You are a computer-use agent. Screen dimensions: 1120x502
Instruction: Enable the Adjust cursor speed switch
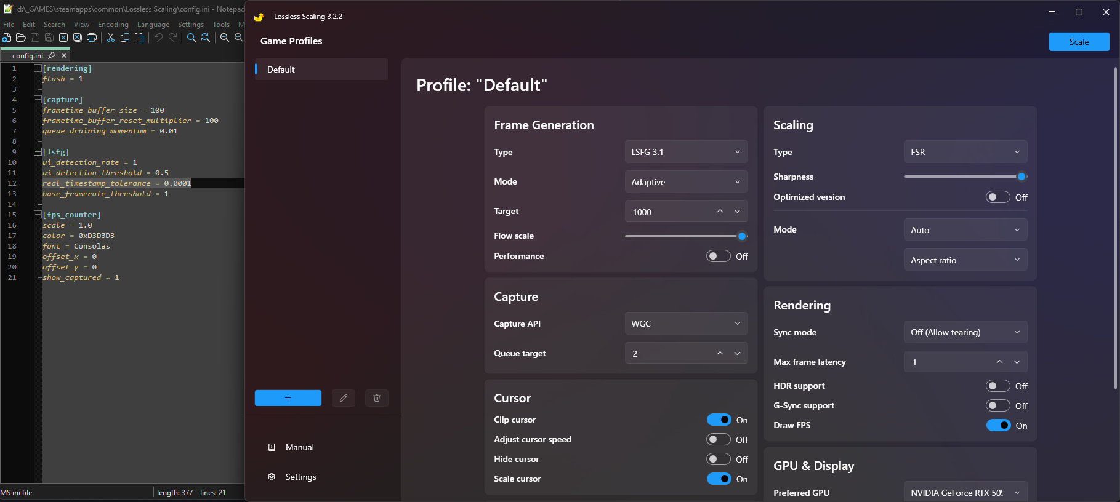tap(719, 439)
